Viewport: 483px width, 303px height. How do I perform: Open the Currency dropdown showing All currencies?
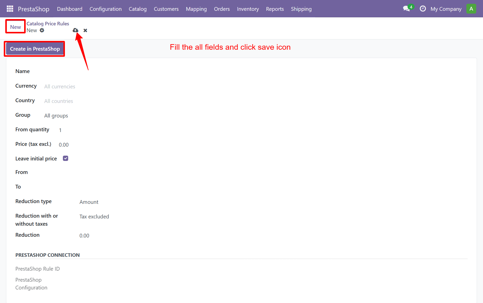[60, 86]
